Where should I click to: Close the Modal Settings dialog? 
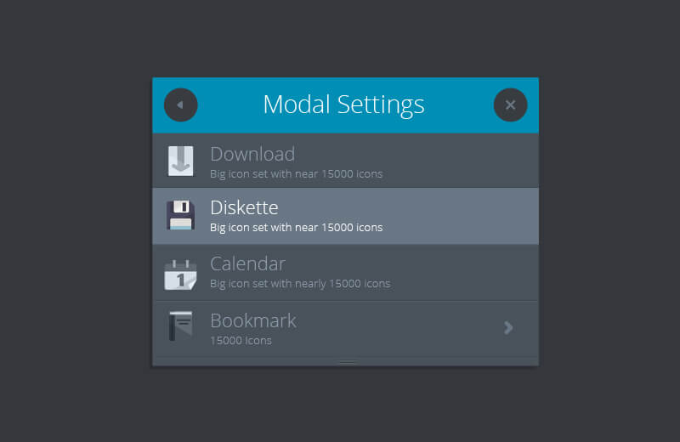pos(510,105)
